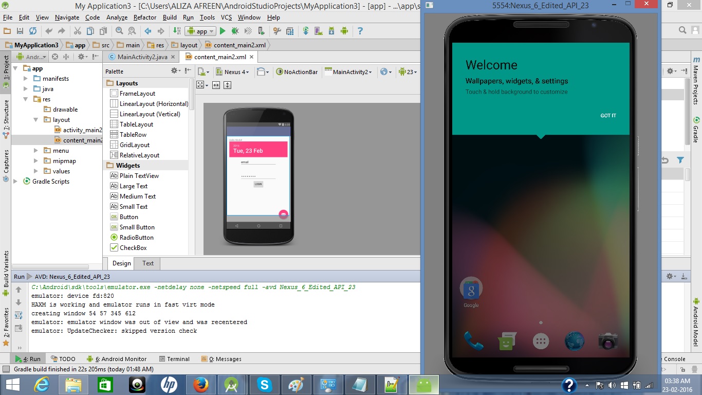
Task: Run the app with the green play icon
Action: 223,31
